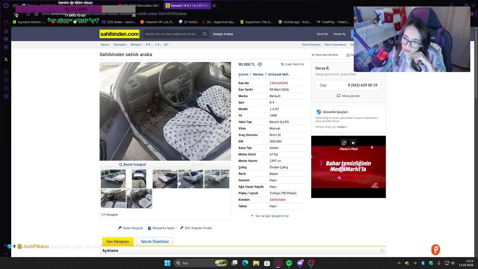
Task: Open Favori Aramalarım link
Action: click(x=335, y=44)
